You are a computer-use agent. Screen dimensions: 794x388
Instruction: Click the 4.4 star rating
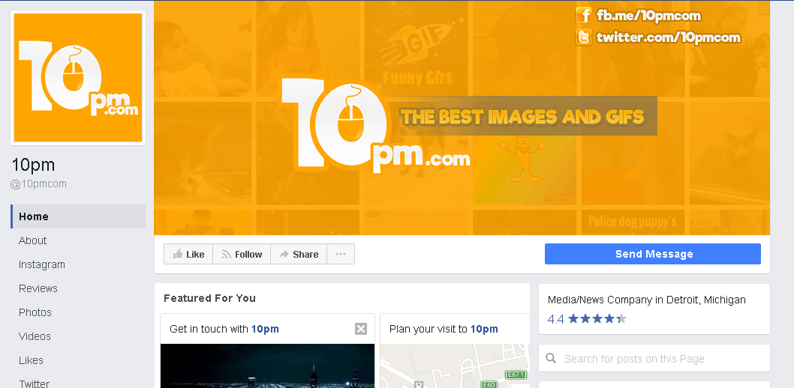click(x=587, y=319)
